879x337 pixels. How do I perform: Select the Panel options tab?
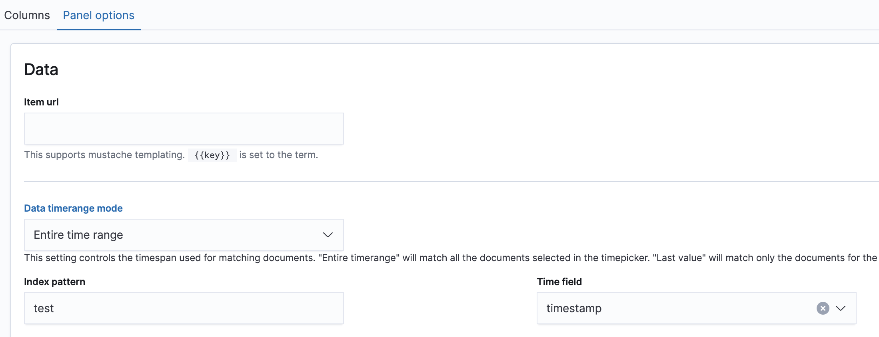(99, 15)
